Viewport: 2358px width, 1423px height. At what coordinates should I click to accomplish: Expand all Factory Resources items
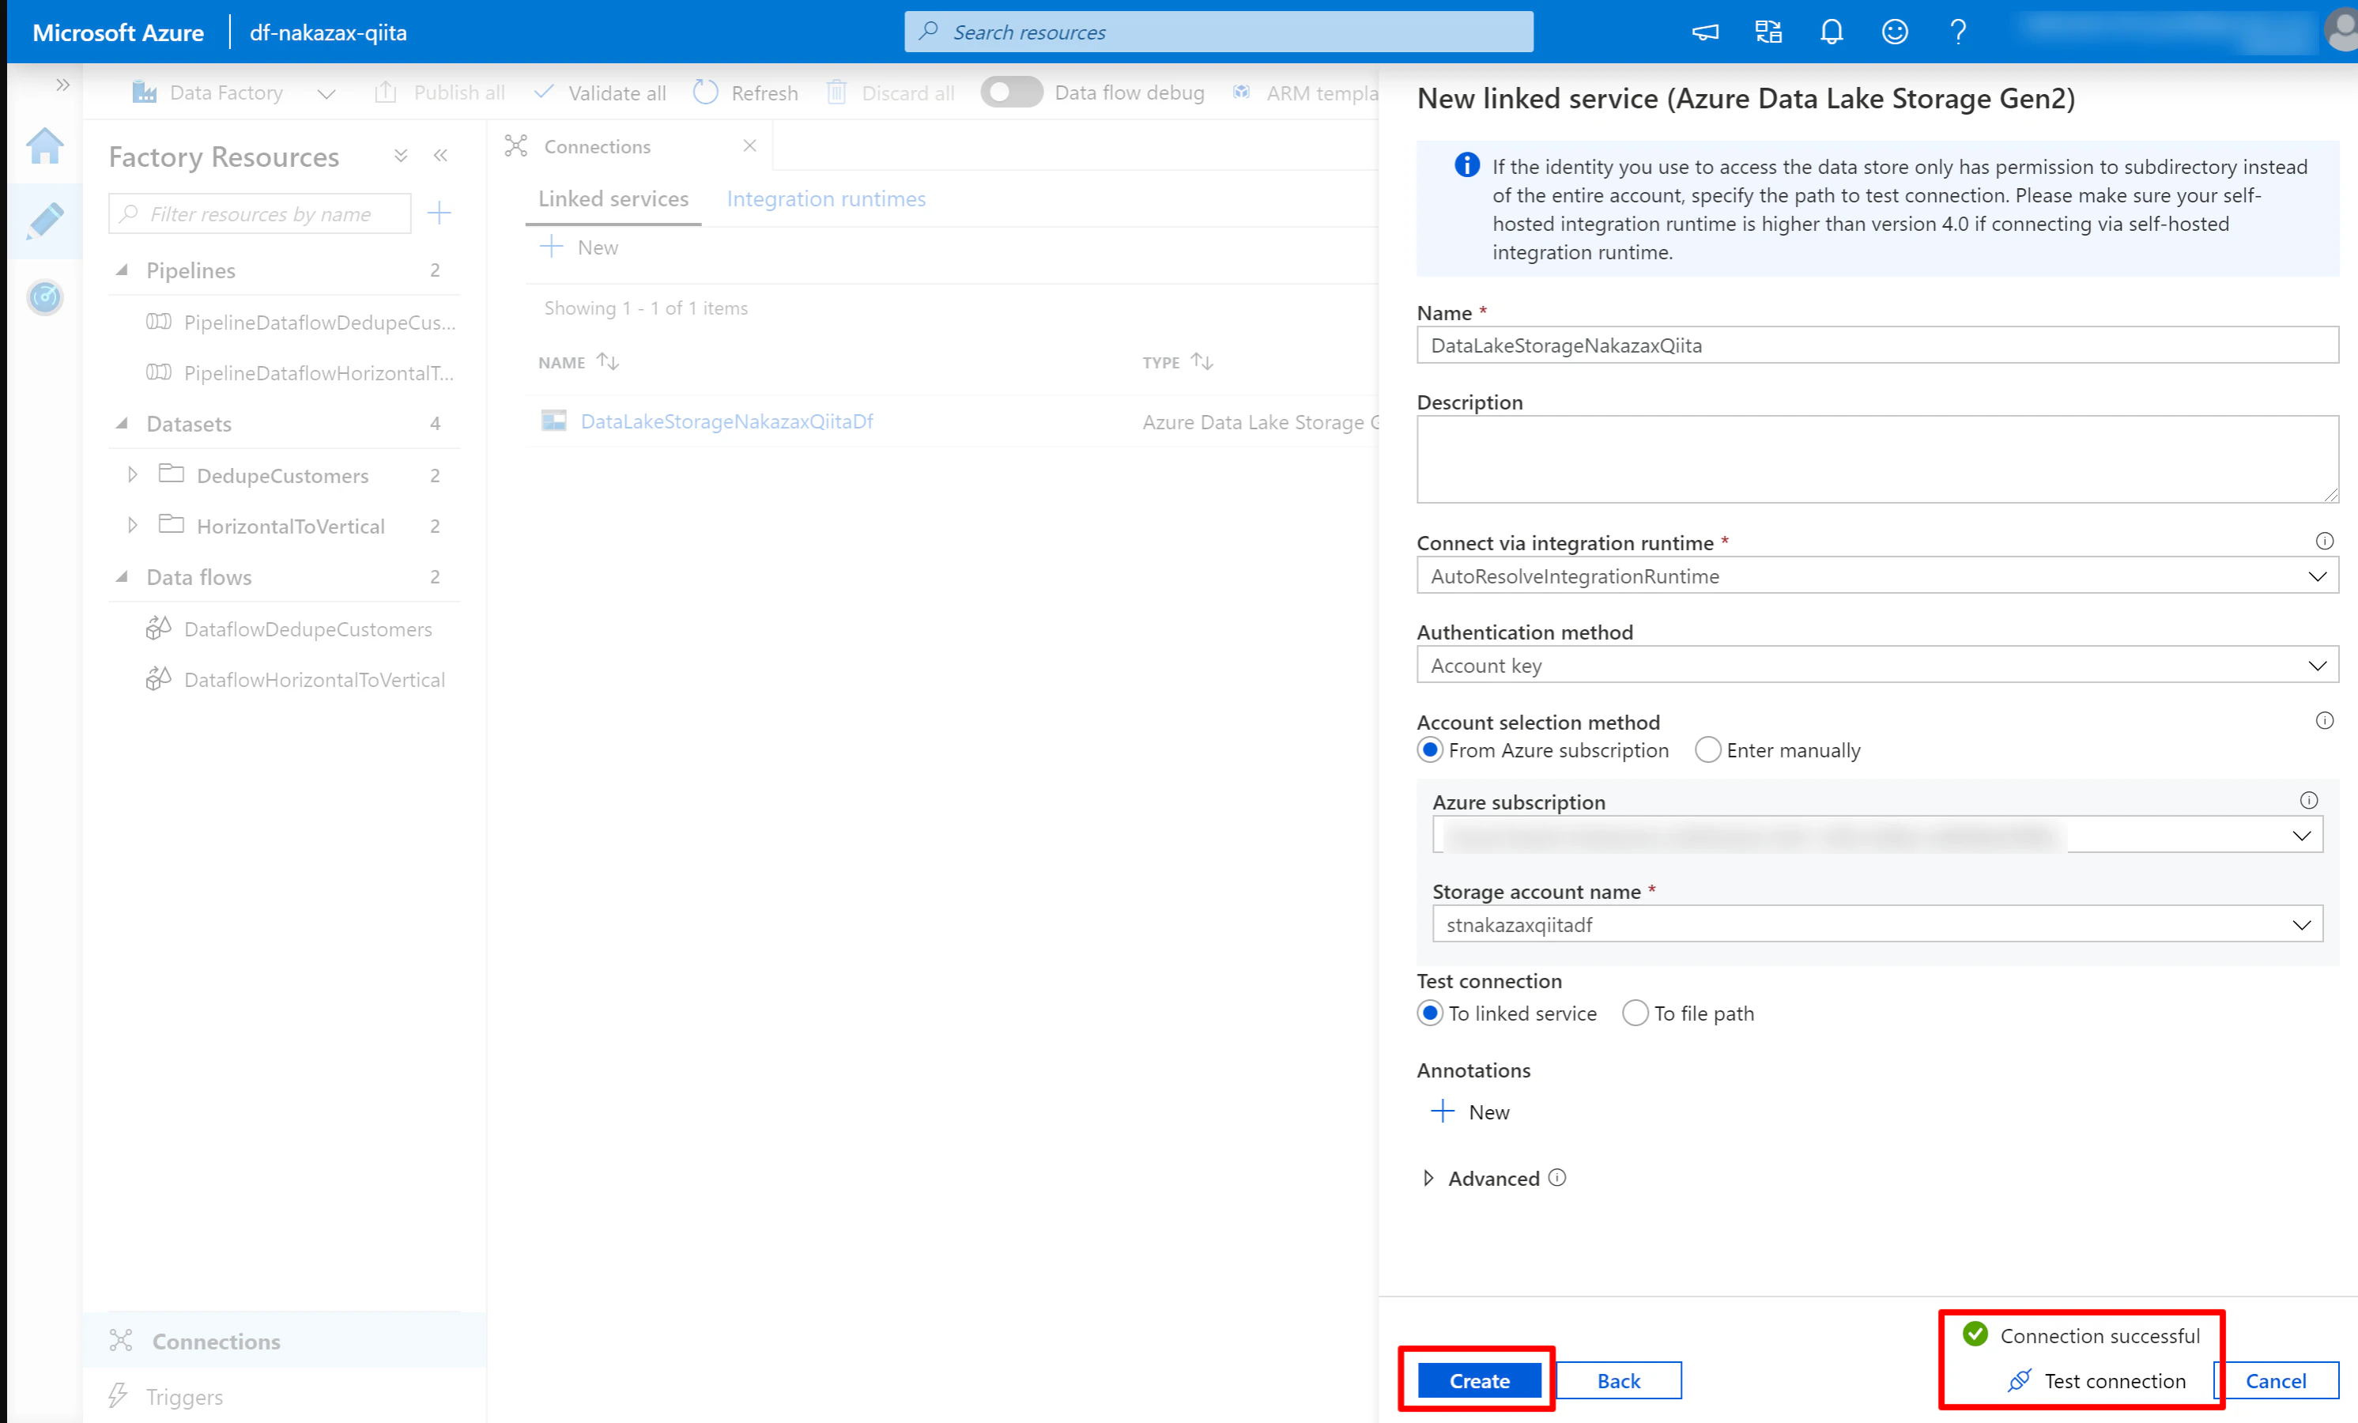(401, 156)
